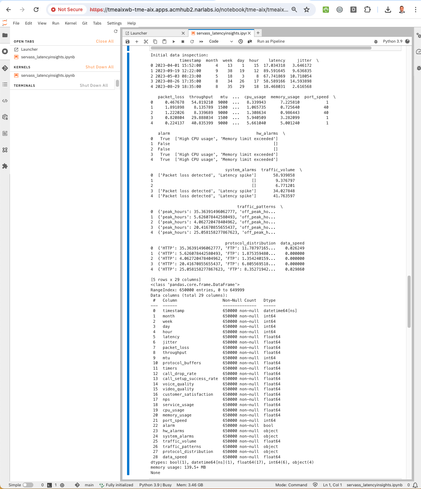Open the Git sidebar panel

[5, 68]
